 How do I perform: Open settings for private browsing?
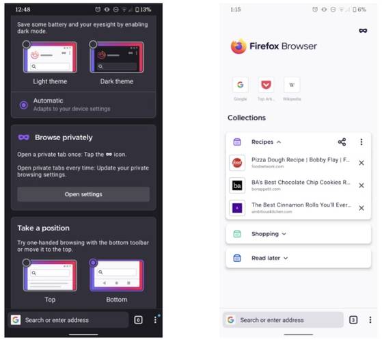83,194
